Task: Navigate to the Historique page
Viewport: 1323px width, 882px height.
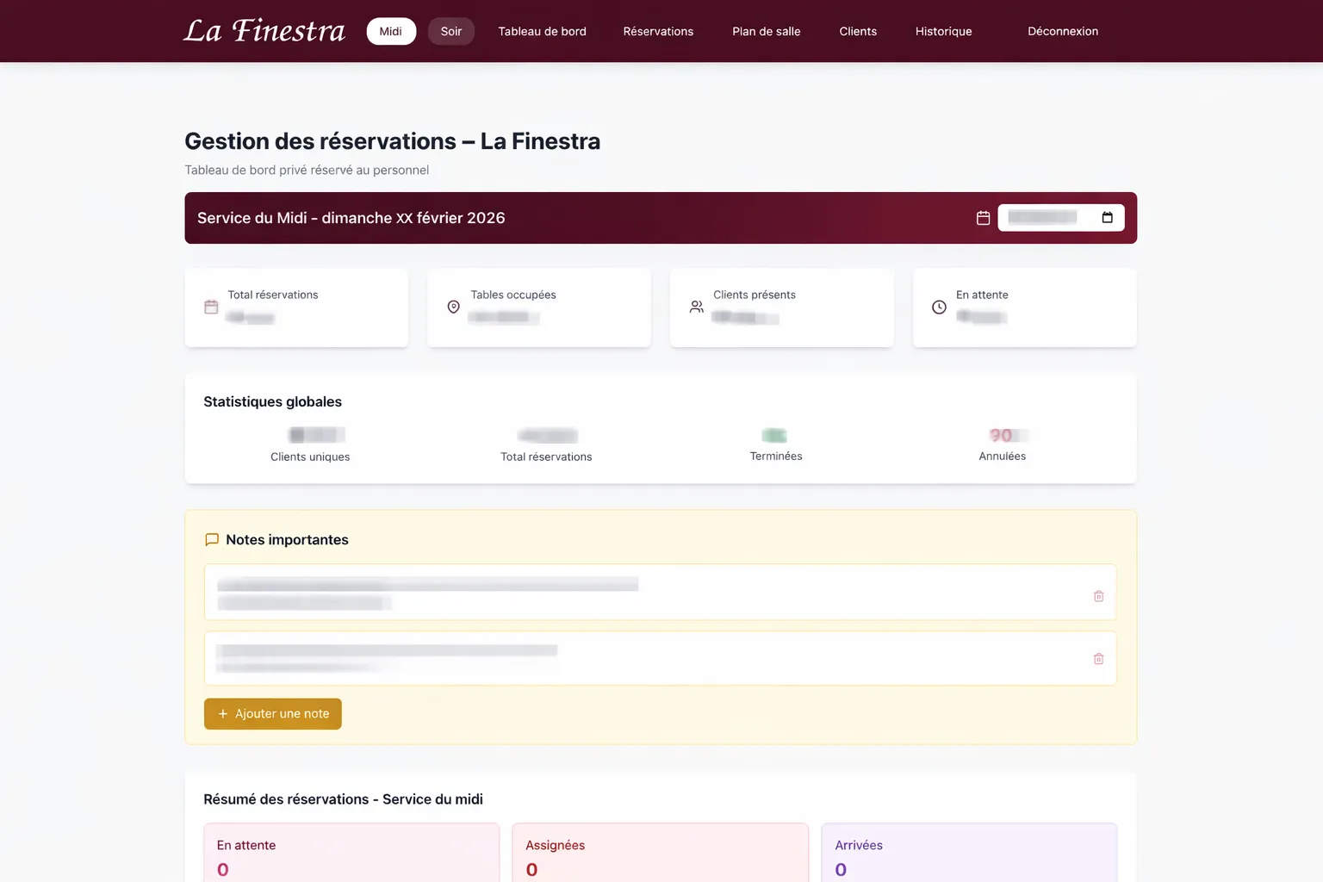Action: click(x=943, y=31)
